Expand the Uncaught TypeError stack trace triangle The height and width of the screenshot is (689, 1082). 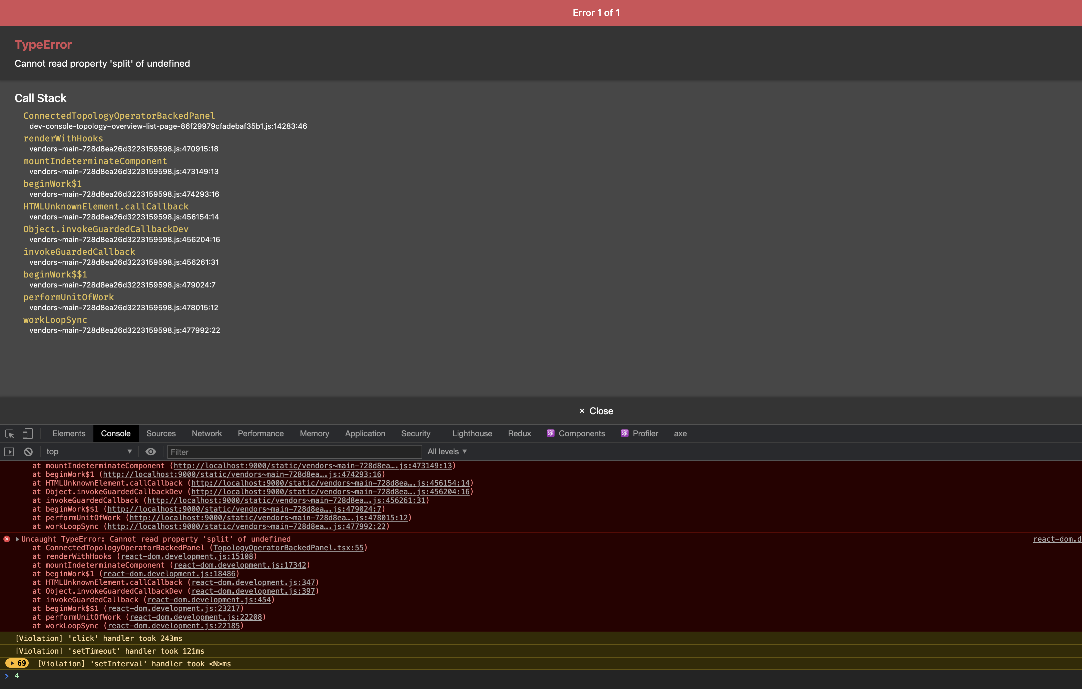click(18, 539)
